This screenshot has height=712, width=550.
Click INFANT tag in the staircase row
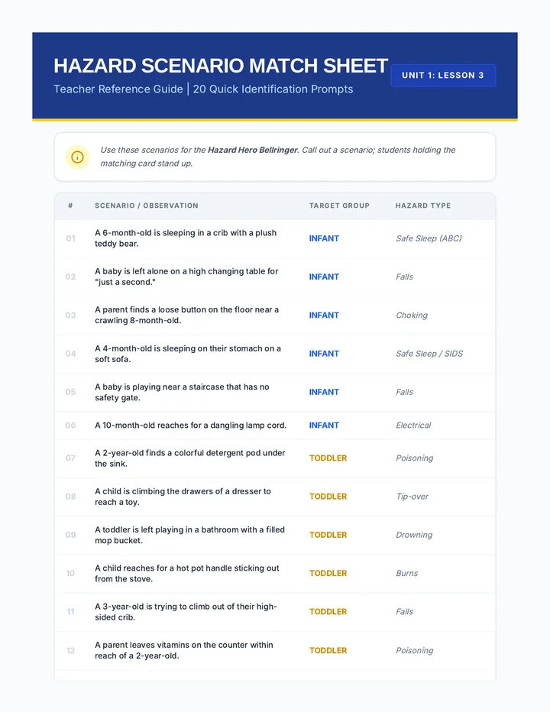(x=324, y=392)
